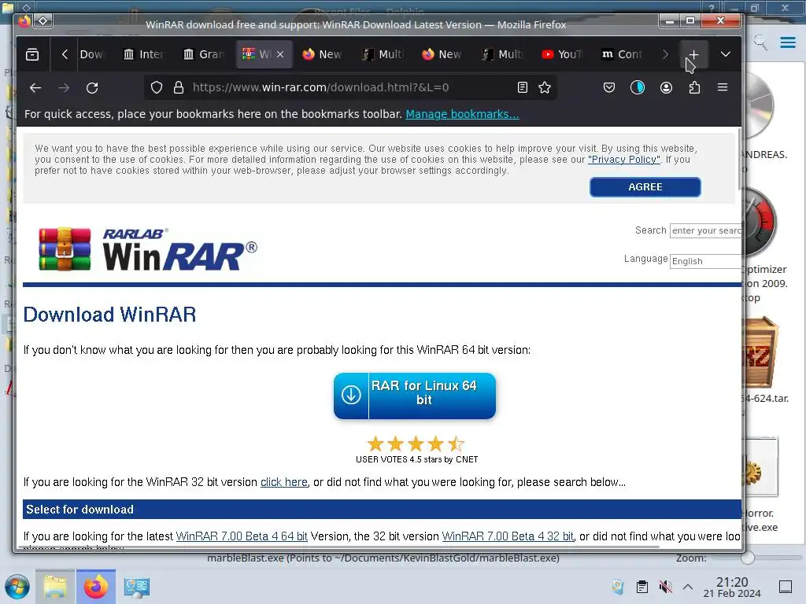Open Dolphin hamburger menu
The height and width of the screenshot is (604, 806).
(x=788, y=42)
